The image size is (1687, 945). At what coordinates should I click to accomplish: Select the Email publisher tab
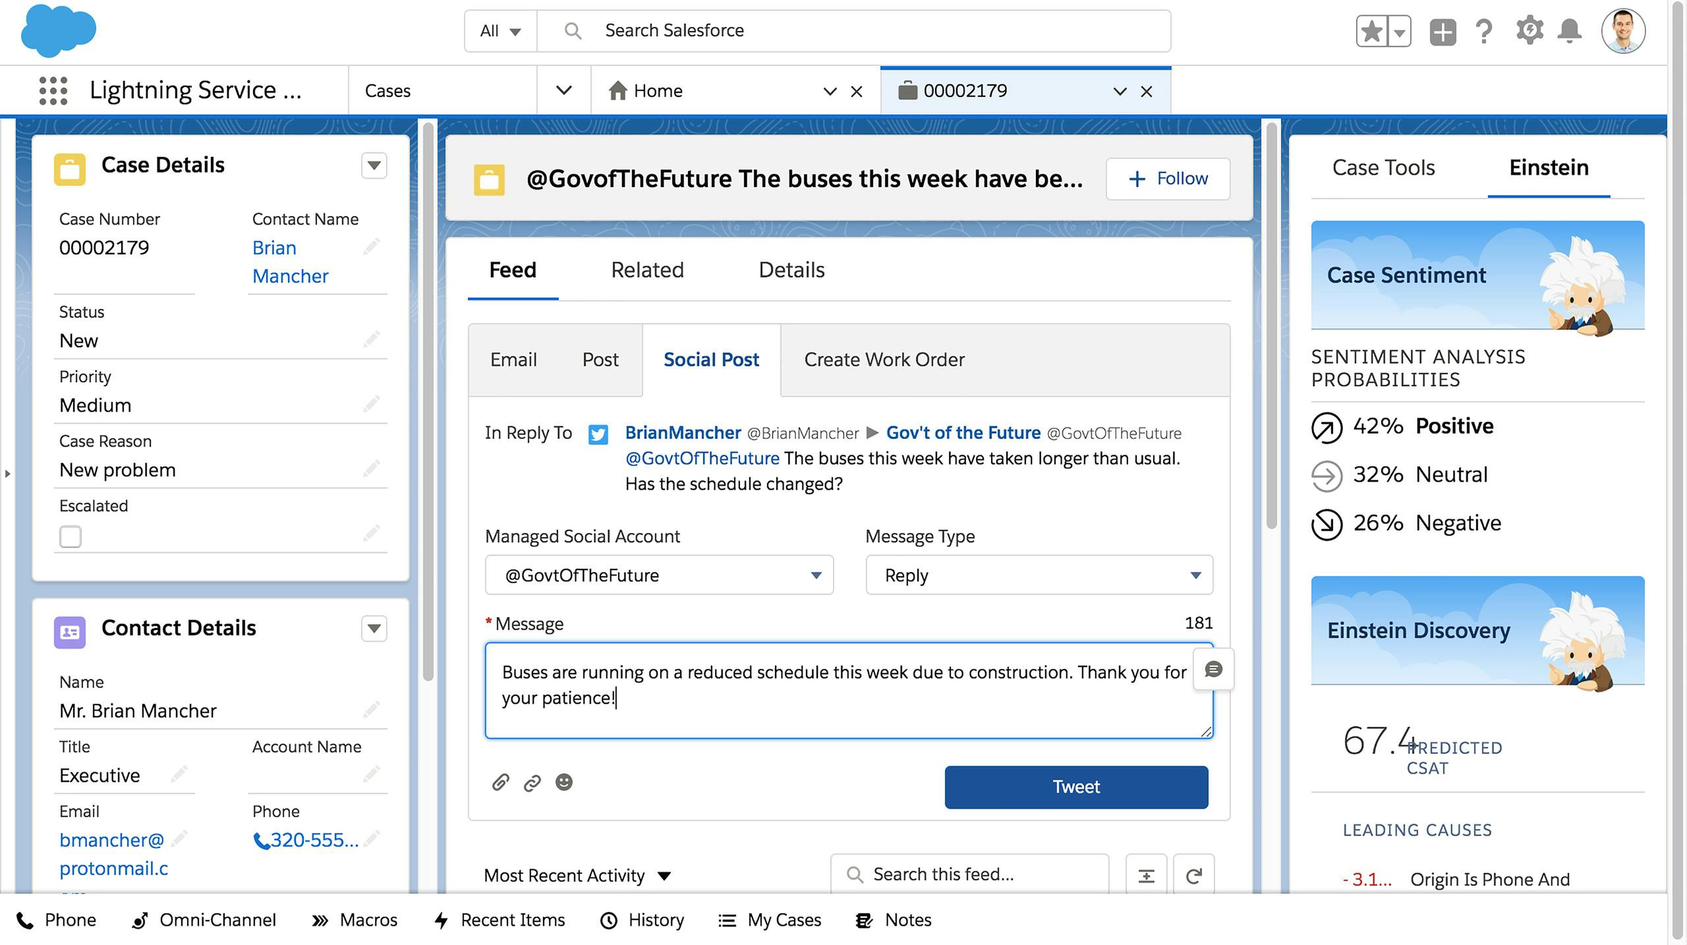pos(513,360)
